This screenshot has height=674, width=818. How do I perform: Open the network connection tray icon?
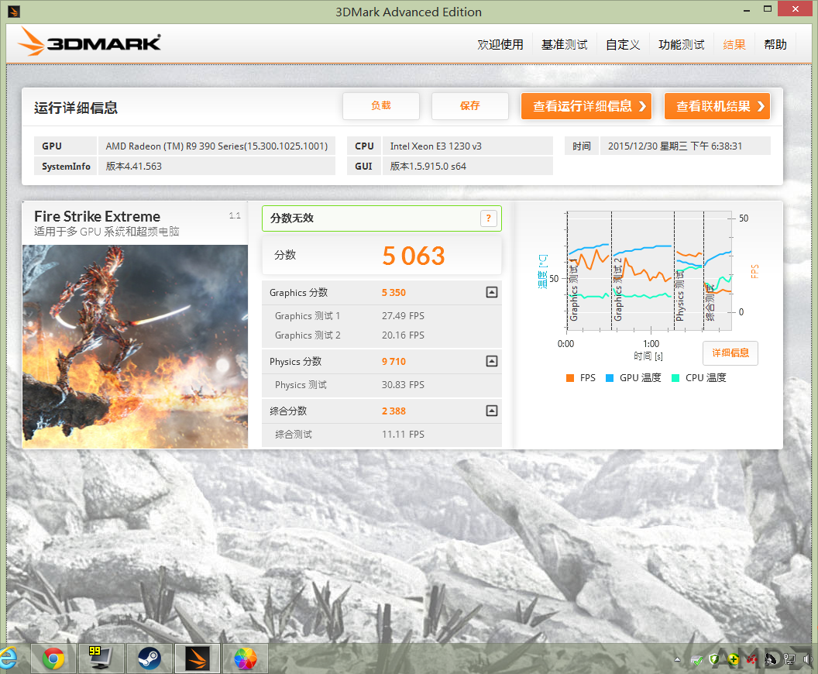[789, 659]
